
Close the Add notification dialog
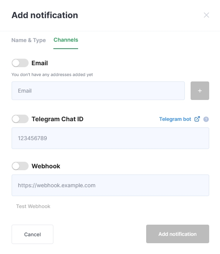tap(206, 15)
